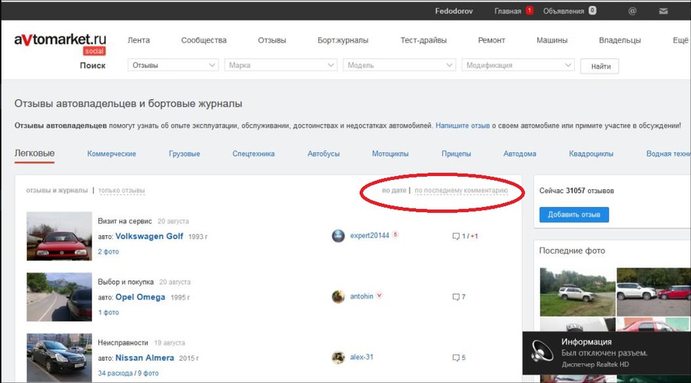Switch to the Спецтехника tab
The image size is (691, 383).
254,154
